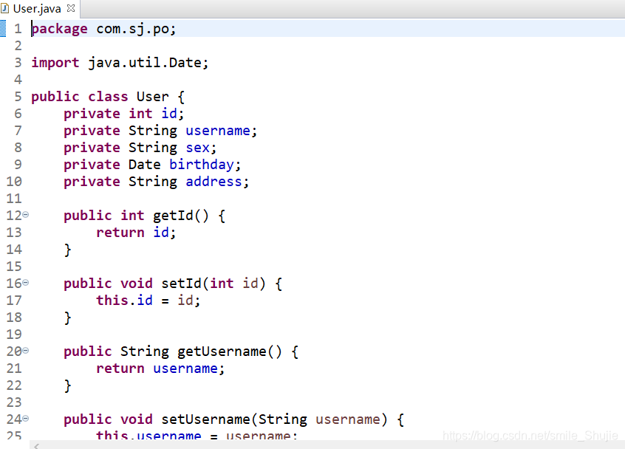Click the closing brace on line 22
The width and height of the screenshot is (625, 449).
pyautogui.click(x=67, y=386)
